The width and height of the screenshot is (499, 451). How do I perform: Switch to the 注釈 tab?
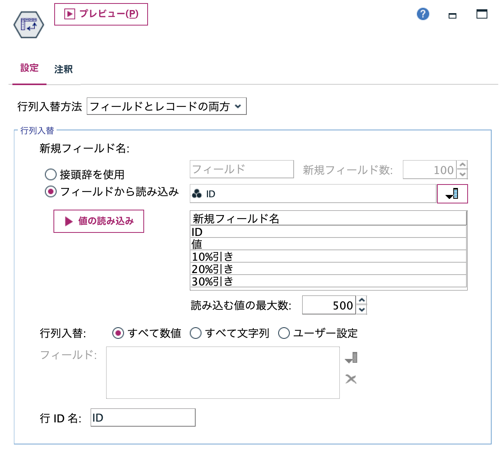click(x=63, y=69)
